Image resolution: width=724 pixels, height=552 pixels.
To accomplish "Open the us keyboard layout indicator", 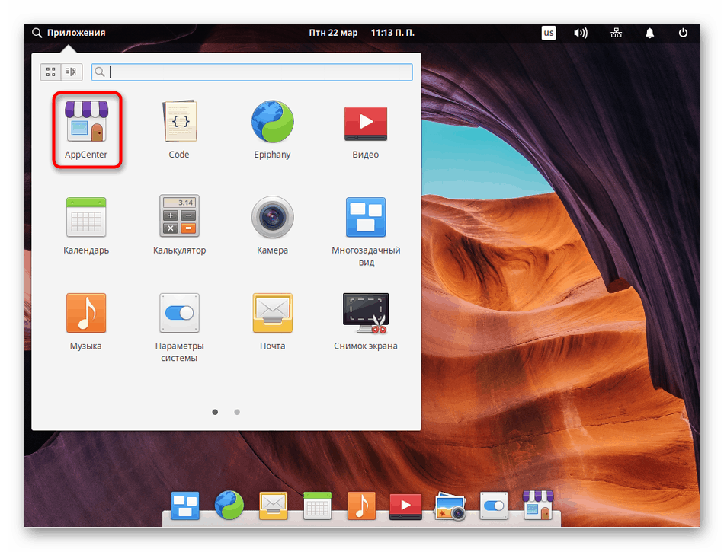I will 549,33.
